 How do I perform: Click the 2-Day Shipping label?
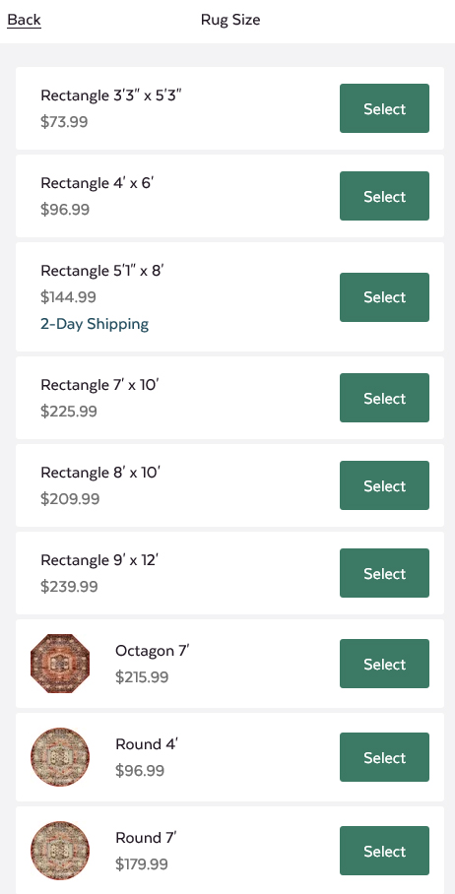tap(95, 324)
